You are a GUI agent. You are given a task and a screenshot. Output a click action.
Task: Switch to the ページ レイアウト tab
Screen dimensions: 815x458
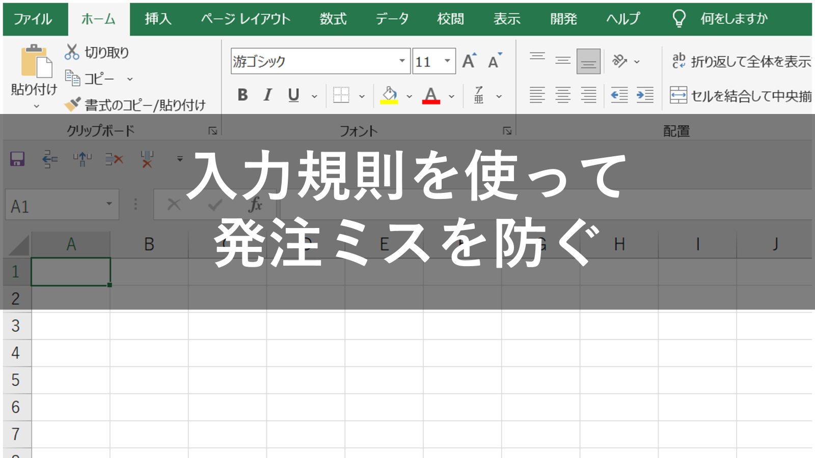246,19
